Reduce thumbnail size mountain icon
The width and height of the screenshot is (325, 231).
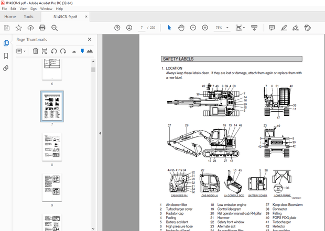[x=74, y=52]
